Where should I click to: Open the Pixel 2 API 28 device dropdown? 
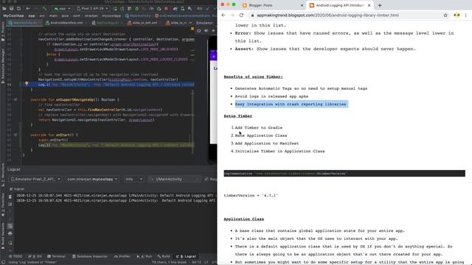click(92, 8)
